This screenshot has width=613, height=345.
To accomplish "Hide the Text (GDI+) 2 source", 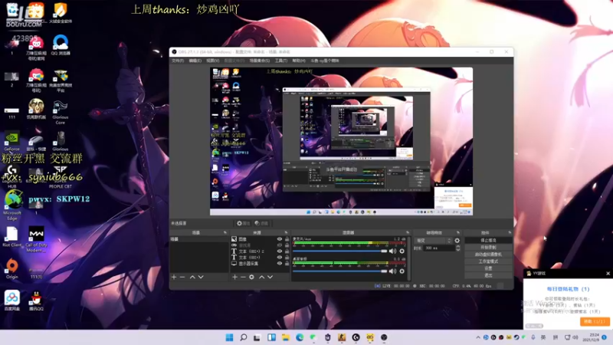I will (x=280, y=251).
